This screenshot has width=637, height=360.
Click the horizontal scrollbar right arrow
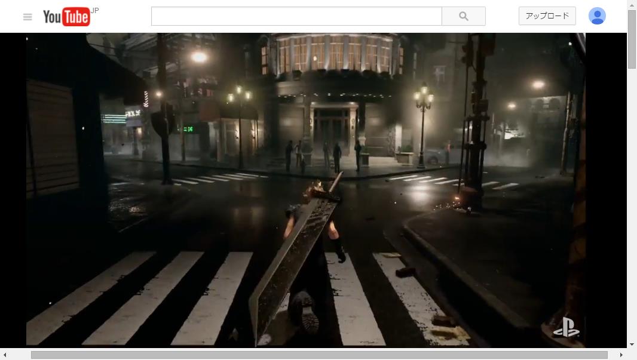click(621, 355)
